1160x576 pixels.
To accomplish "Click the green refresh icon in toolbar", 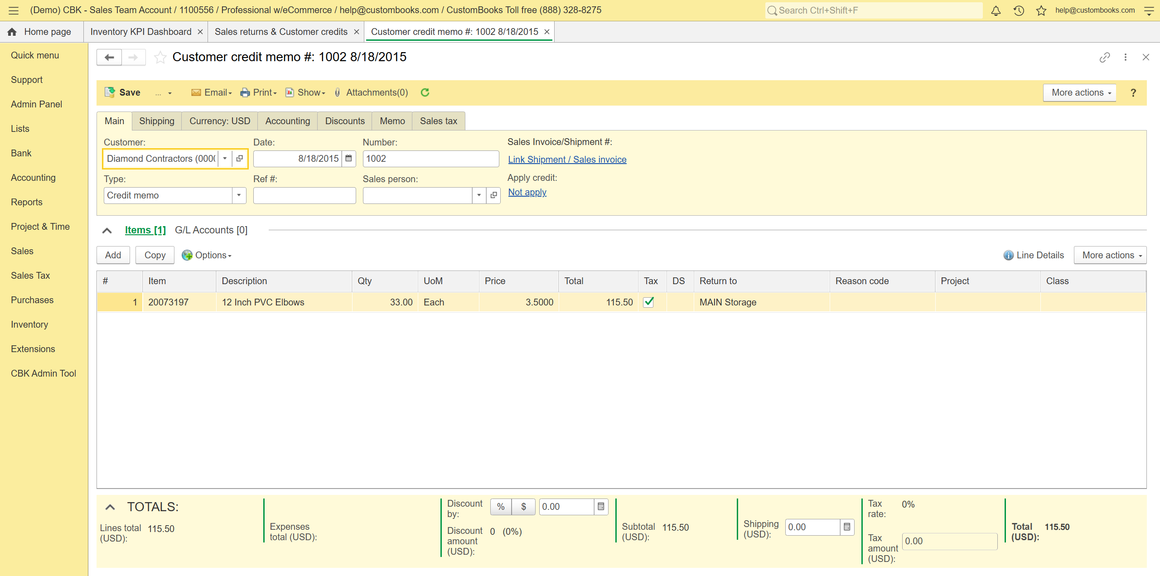I will (425, 92).
